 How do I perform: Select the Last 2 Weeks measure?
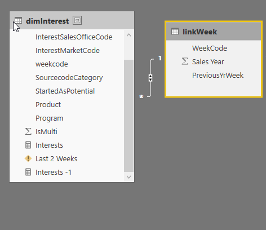tap(56, 159)
